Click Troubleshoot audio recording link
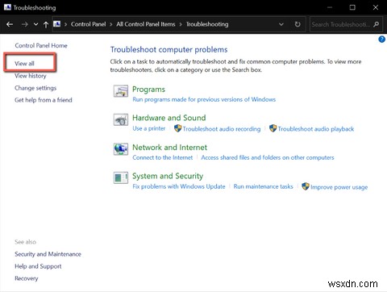Screen dimensions: 387x292 coord(222,129)
